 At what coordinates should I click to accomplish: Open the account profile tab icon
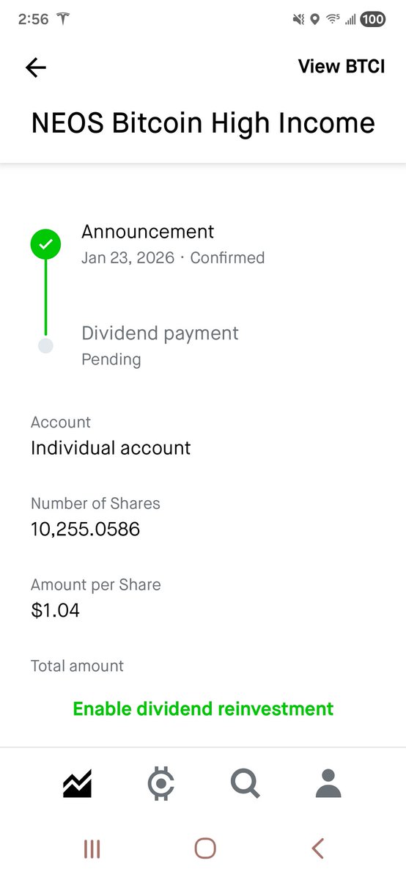click(328, 784)
